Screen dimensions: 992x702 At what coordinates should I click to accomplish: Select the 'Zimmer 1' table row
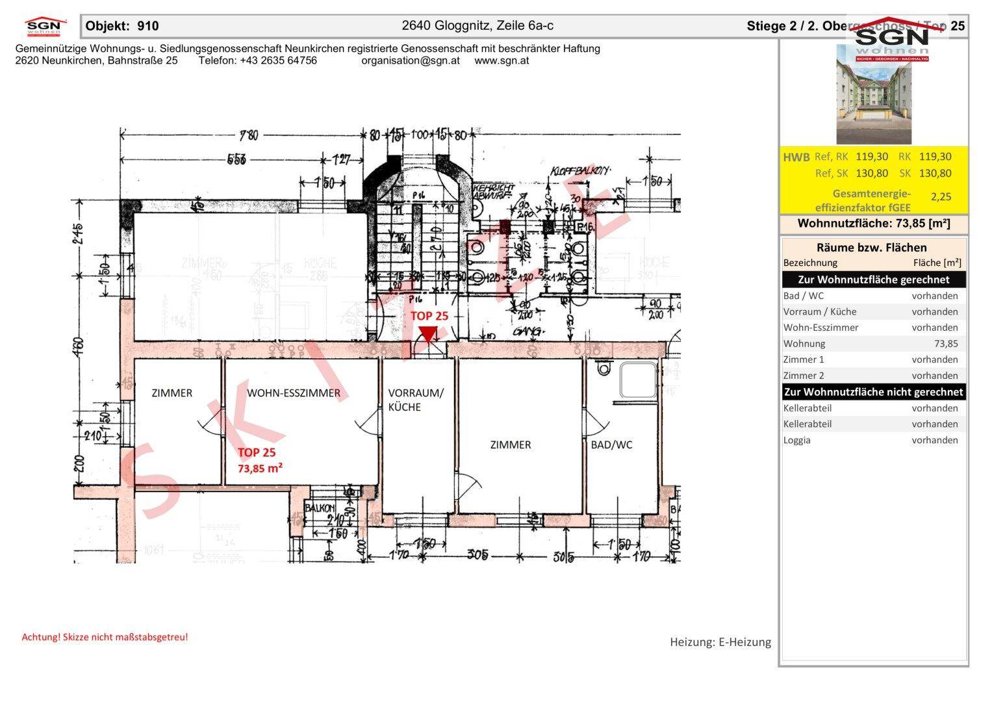click(874, 359)
